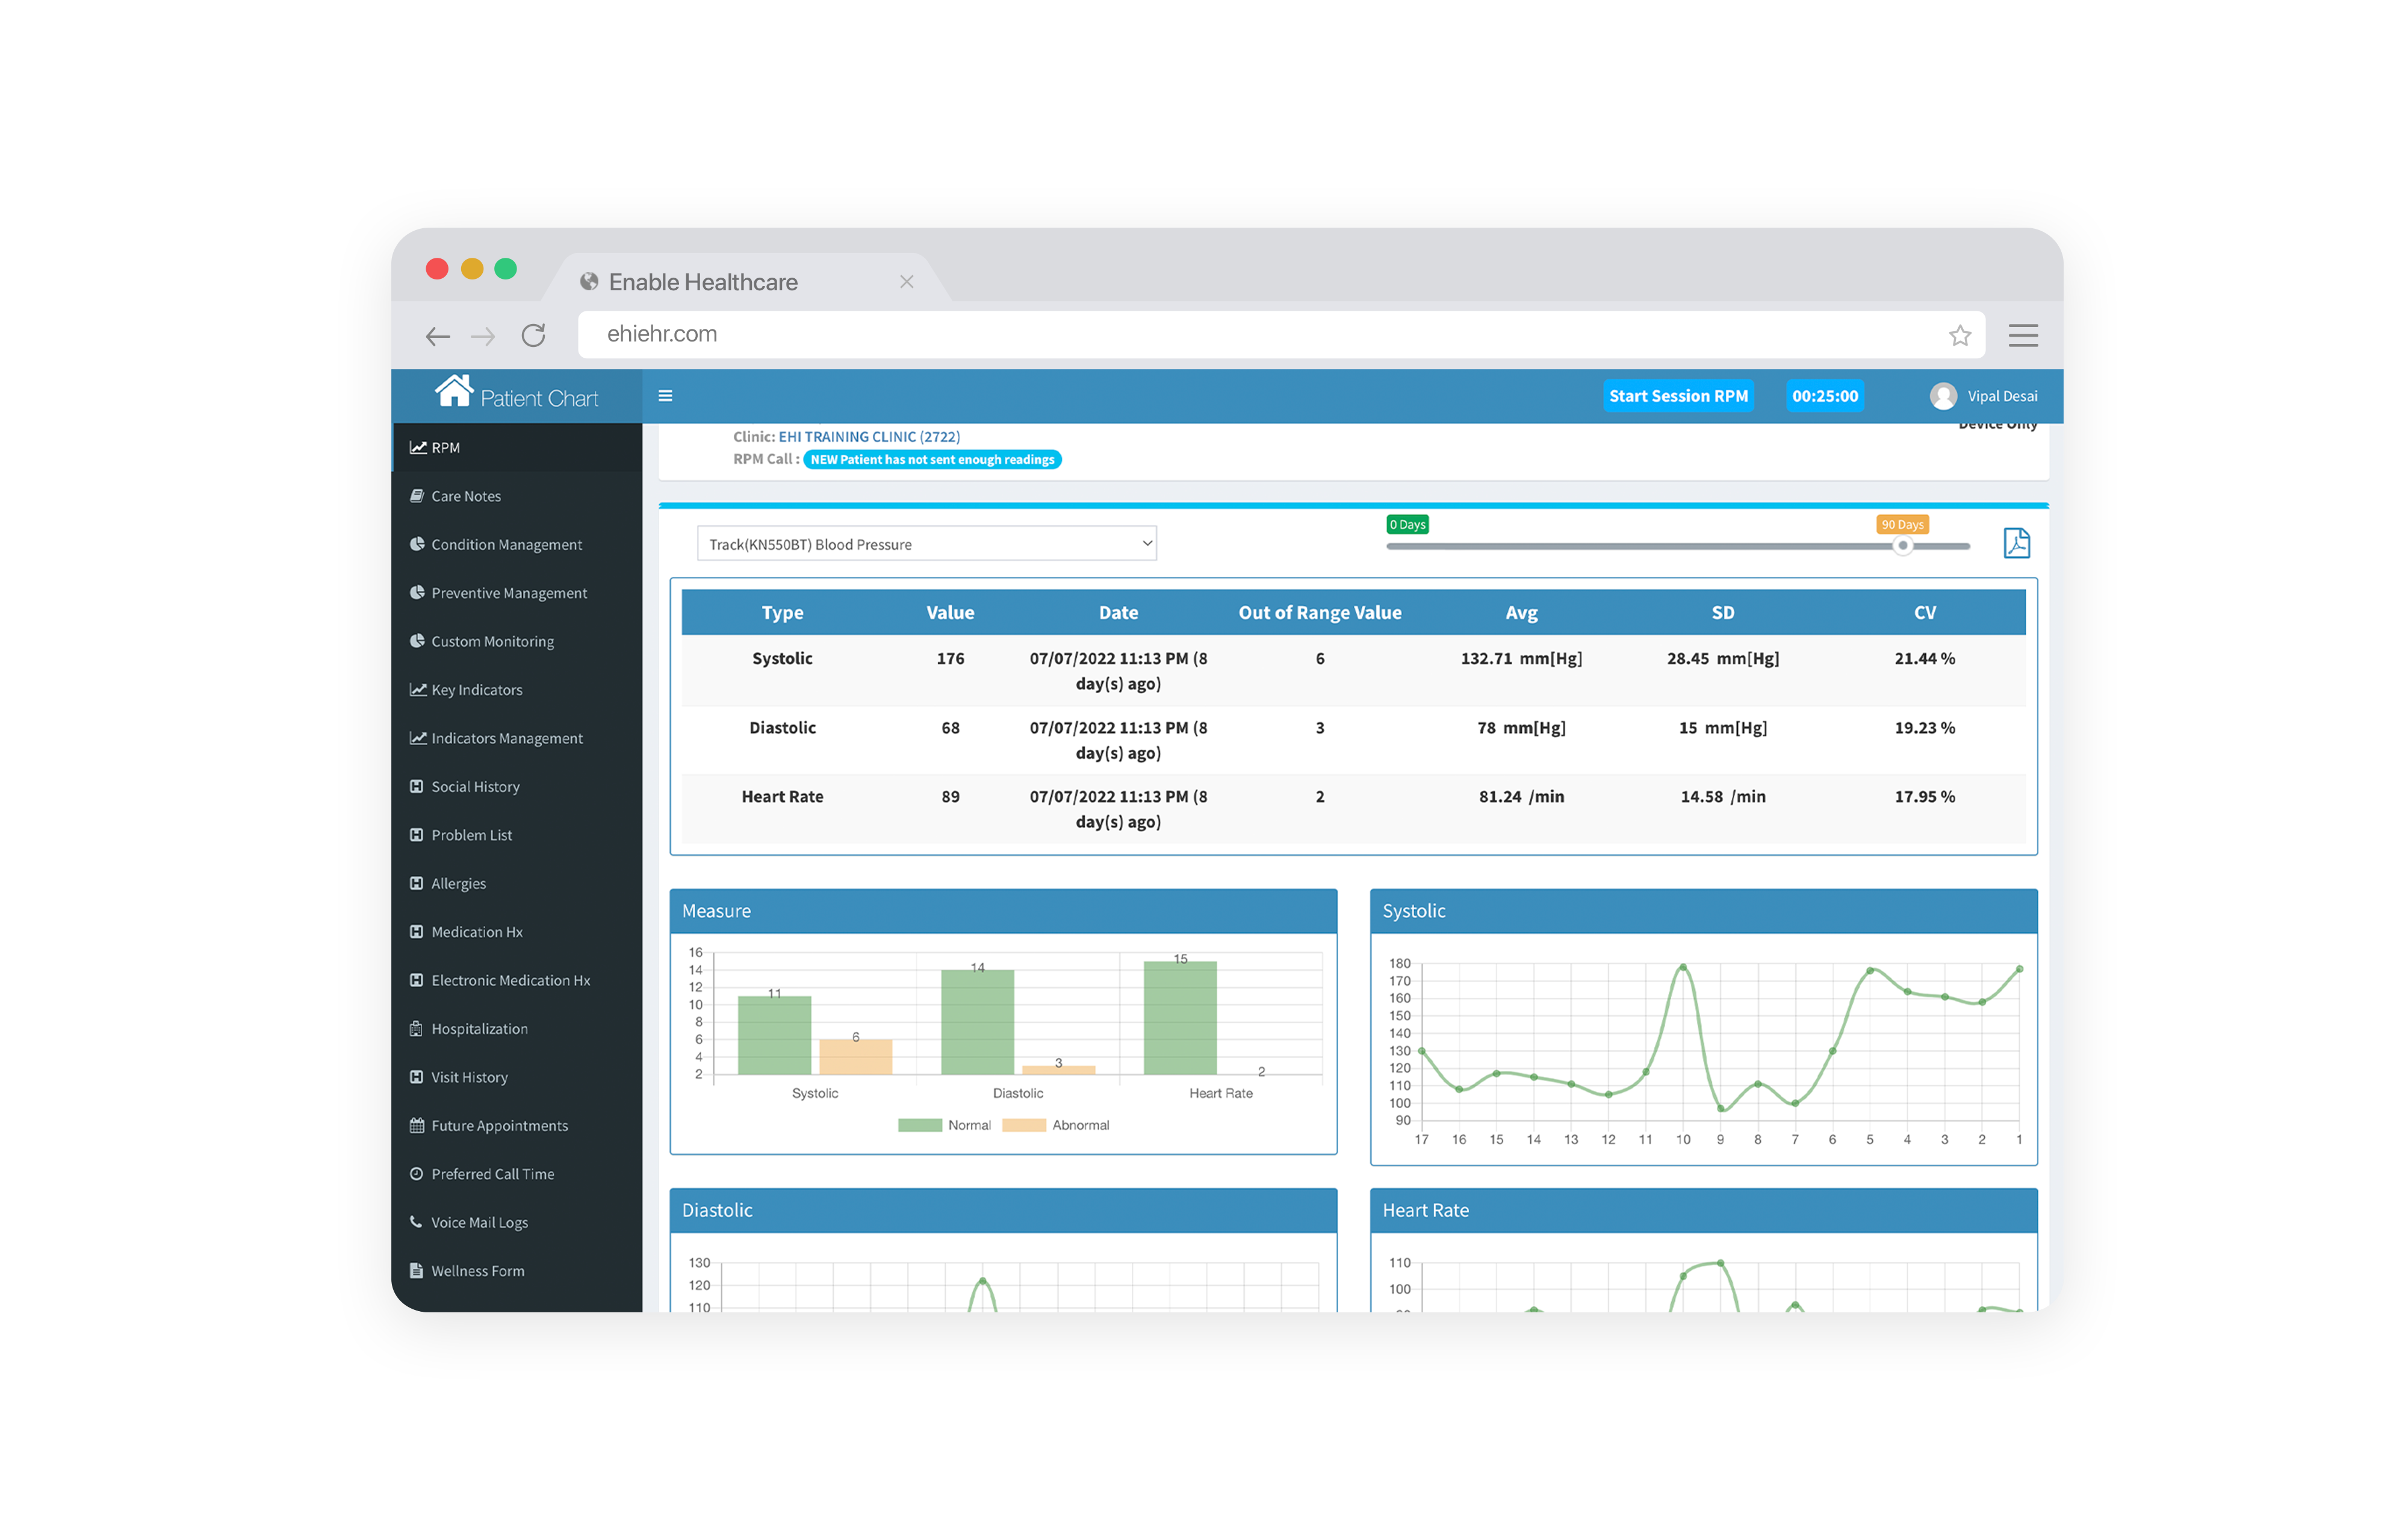2408x1540 pixels.
Task: Click the clock icon beside Preferred Call Time
Action: 416,1173
